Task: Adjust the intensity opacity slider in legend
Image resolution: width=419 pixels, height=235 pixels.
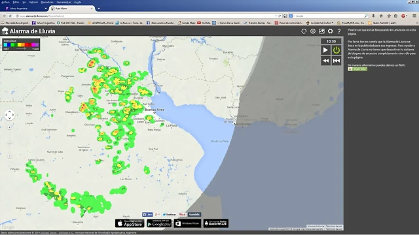Action: click(x=21, y=49)
